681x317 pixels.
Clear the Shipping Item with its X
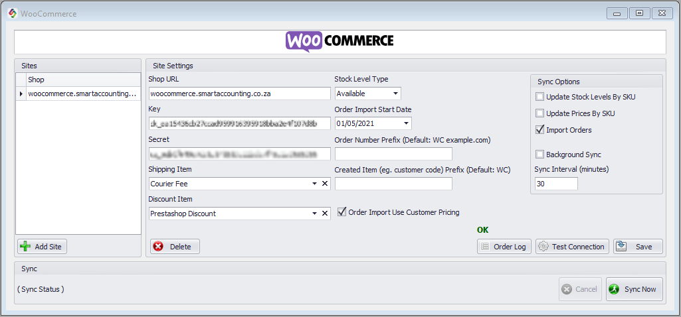pos(324,184)
